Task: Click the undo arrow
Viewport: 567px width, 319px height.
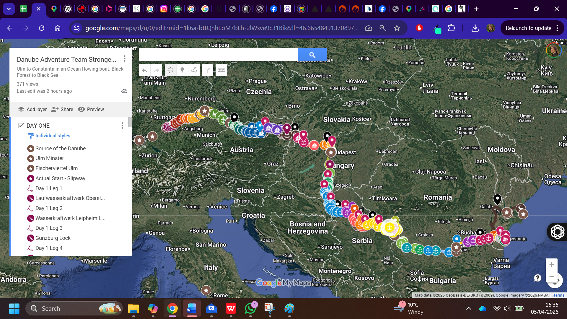Action: point(144,70)
